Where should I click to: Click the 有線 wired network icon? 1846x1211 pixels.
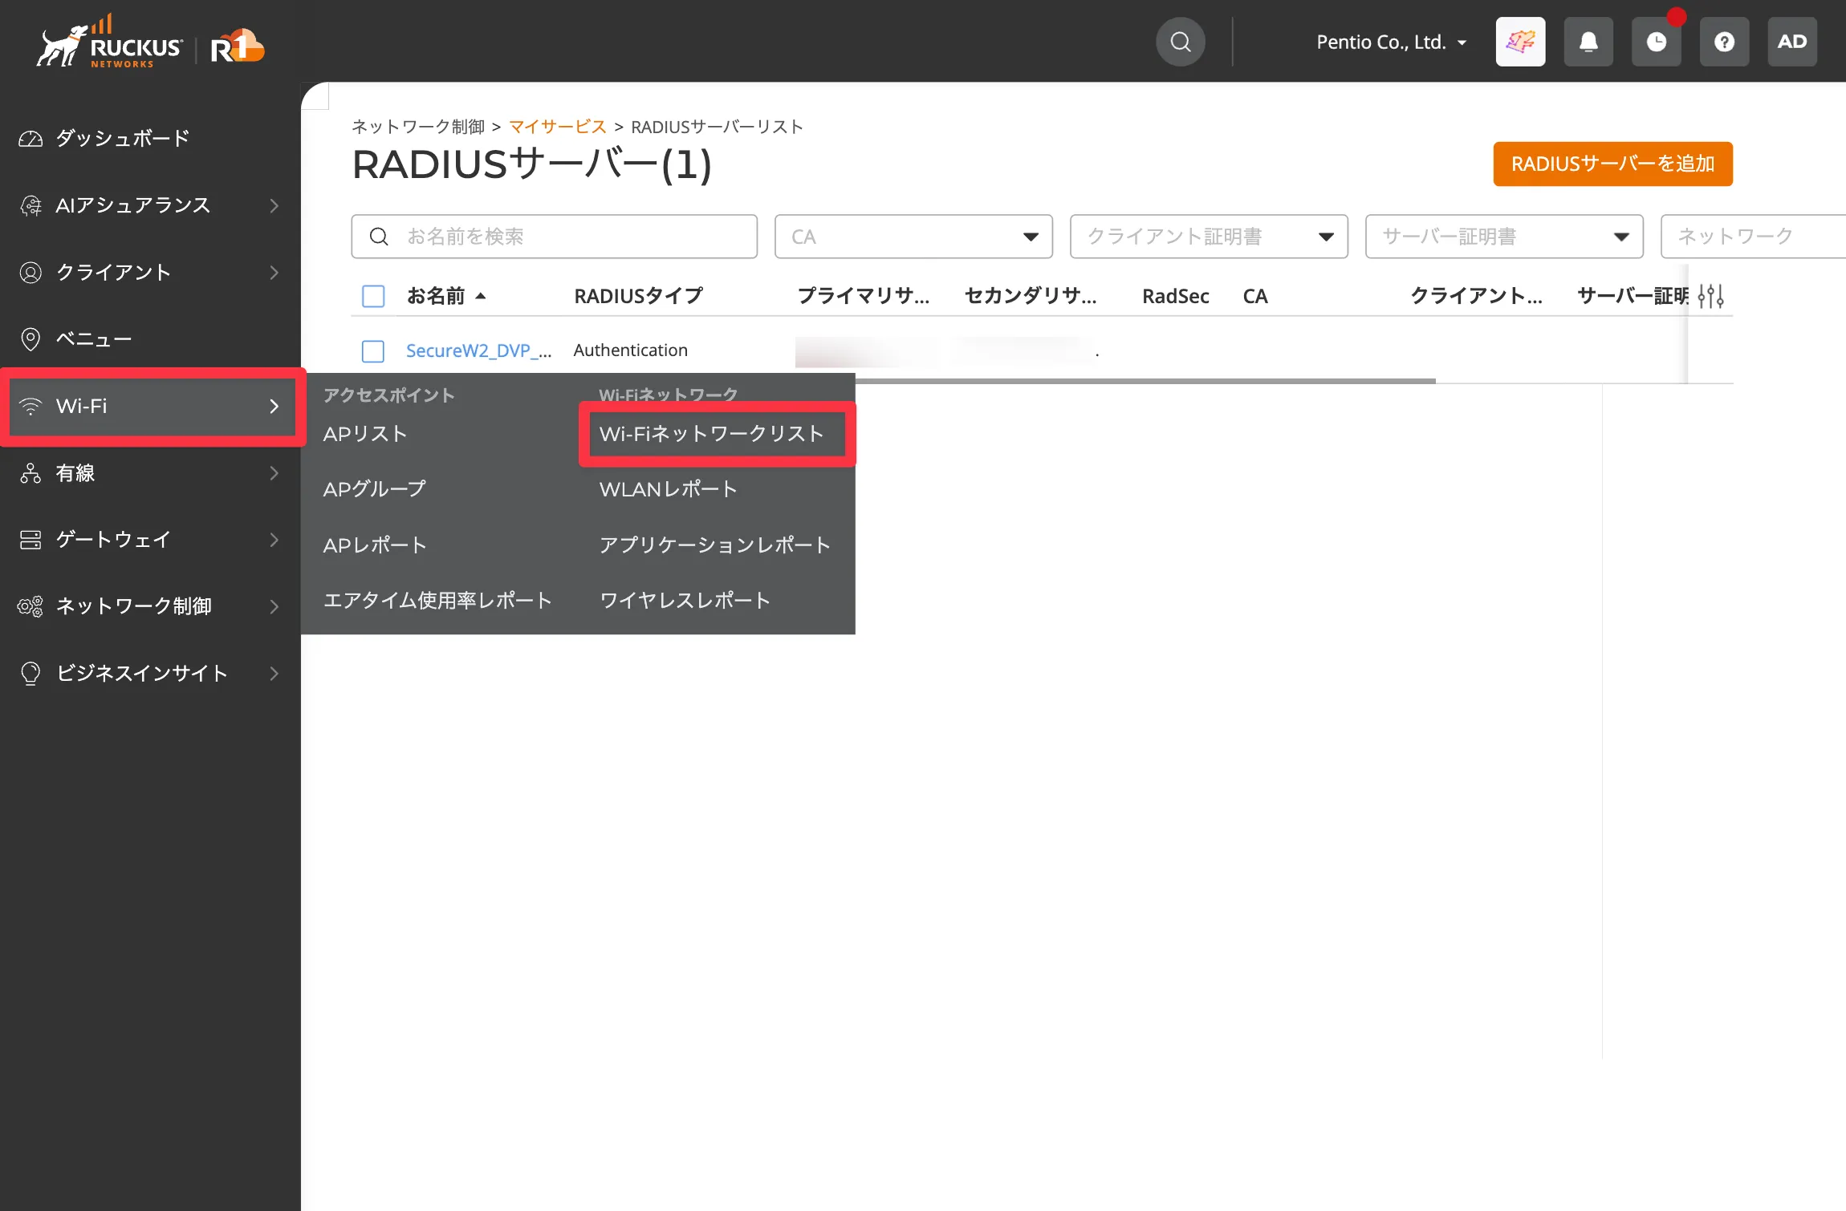30,473
